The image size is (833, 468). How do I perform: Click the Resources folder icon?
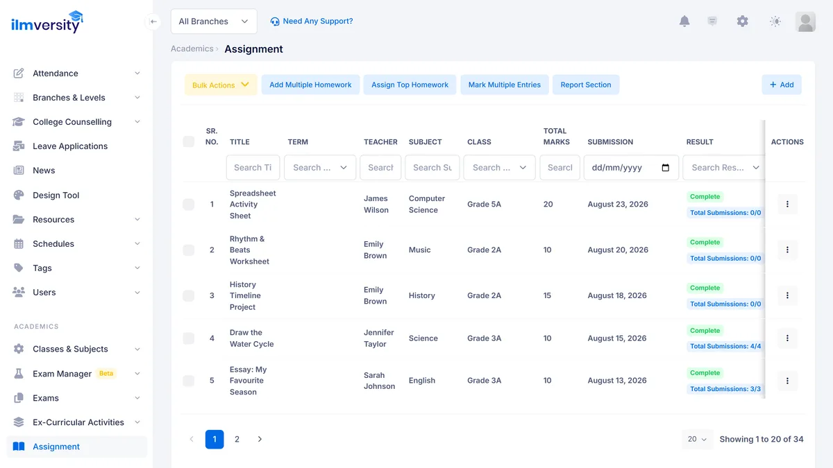coord(19,220)
